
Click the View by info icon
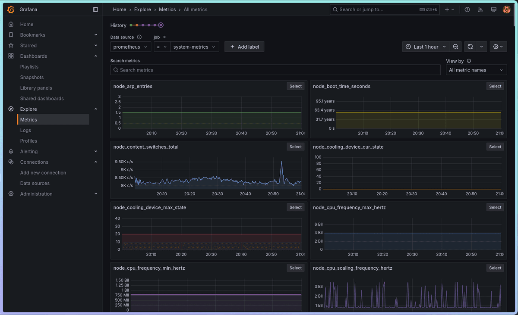click(469, 61)
